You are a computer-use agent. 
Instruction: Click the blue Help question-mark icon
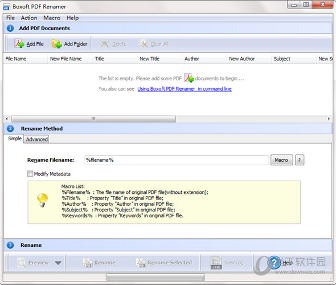point(274,263)
